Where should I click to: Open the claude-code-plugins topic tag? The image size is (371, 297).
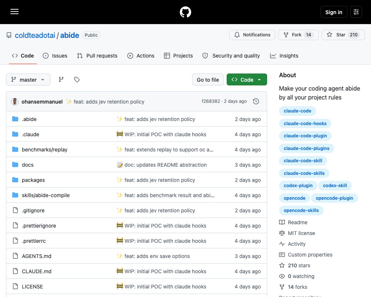coord(306,148)
